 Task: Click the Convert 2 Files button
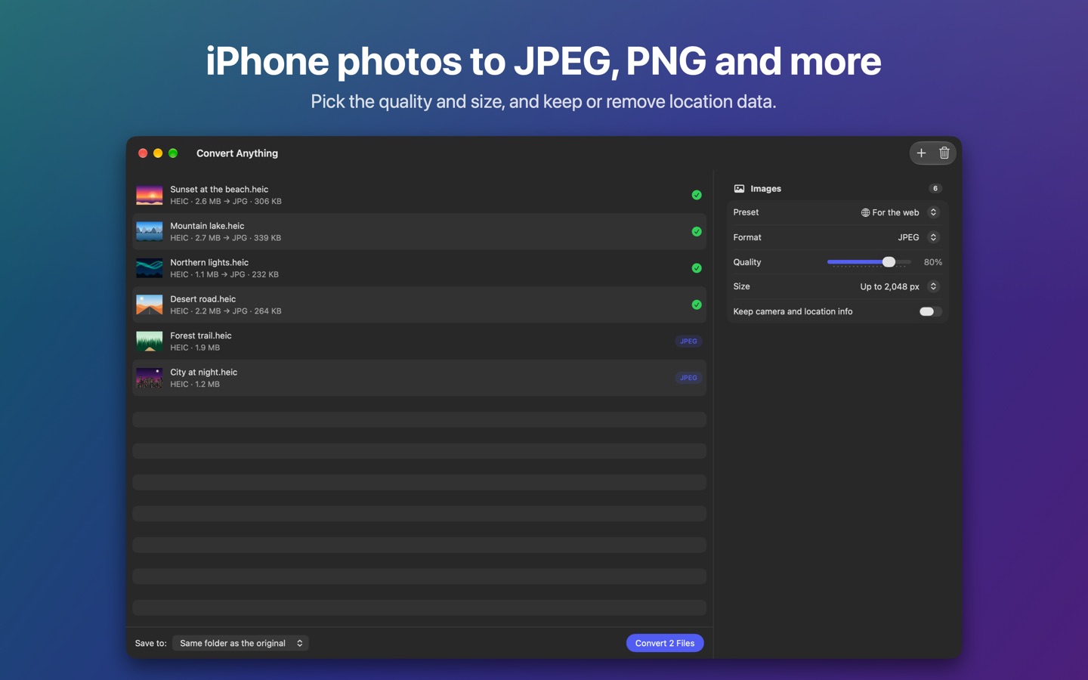pos(665,643)
